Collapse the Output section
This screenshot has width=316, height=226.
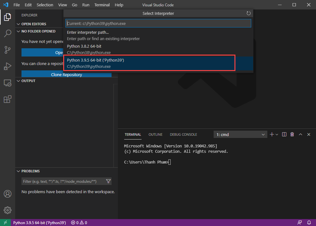(x=18, y=81)
